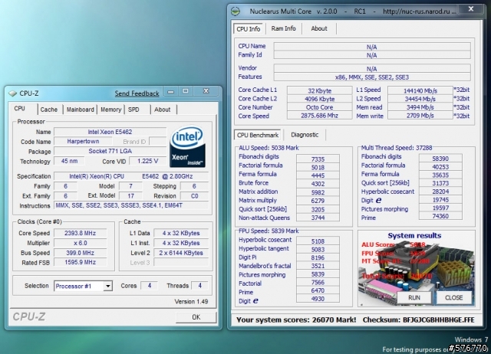
Task: Click the multi-thread Prime score 74360
Action: [x=440, y=216]
